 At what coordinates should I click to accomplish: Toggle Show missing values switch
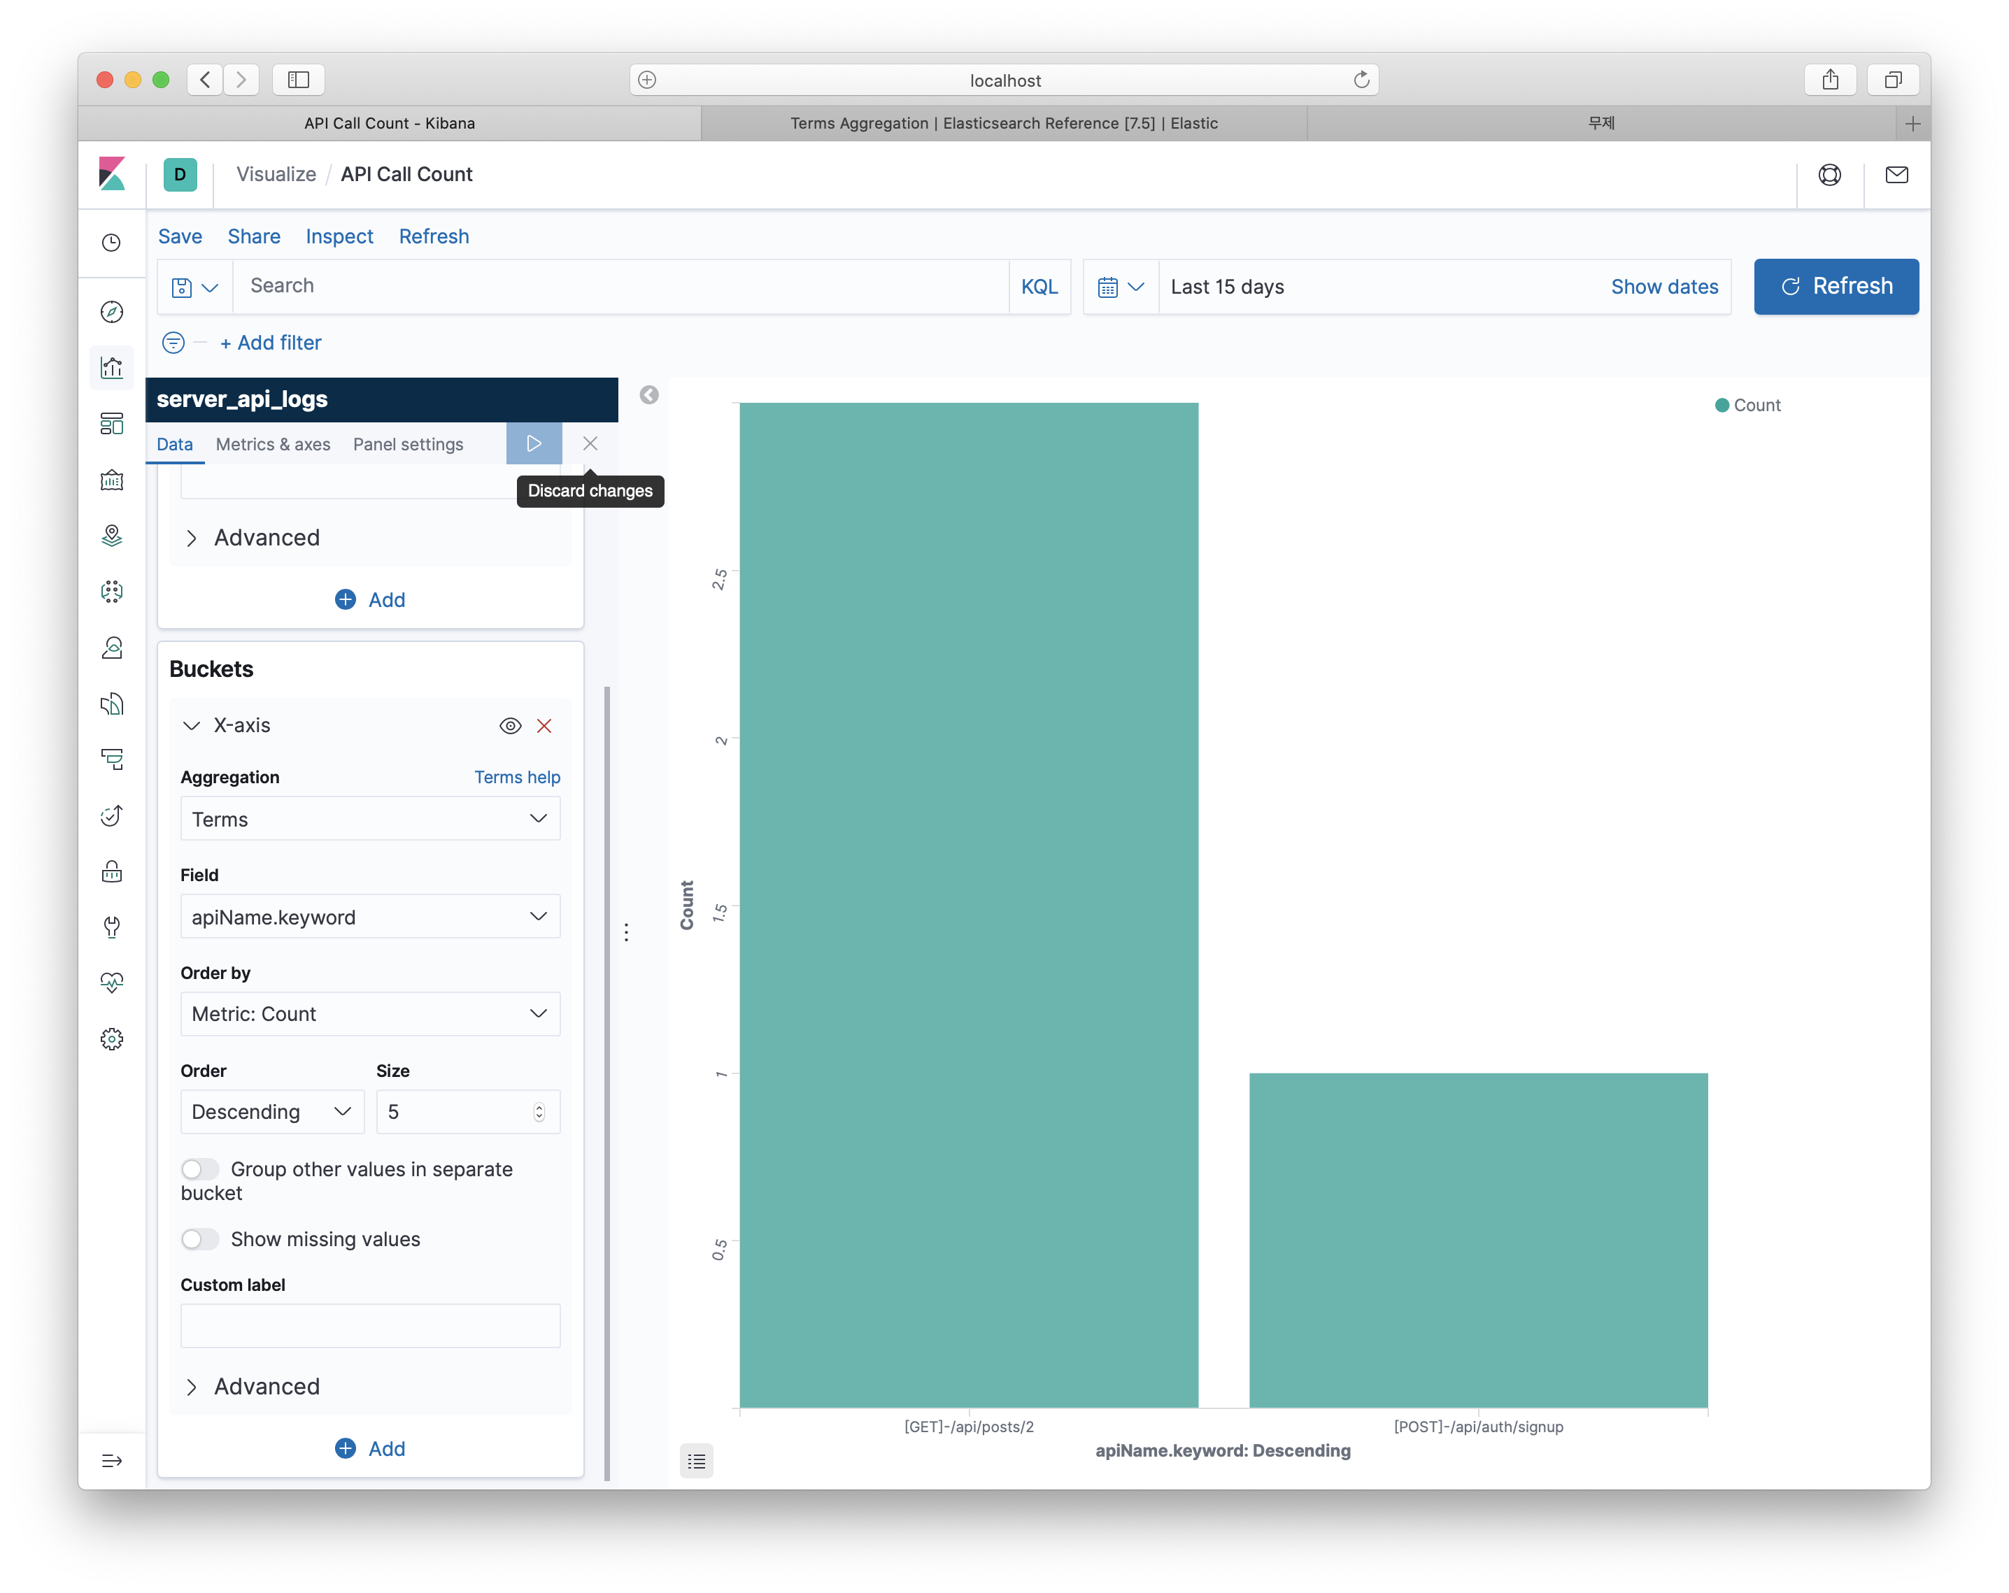(x=199, y=1238)
